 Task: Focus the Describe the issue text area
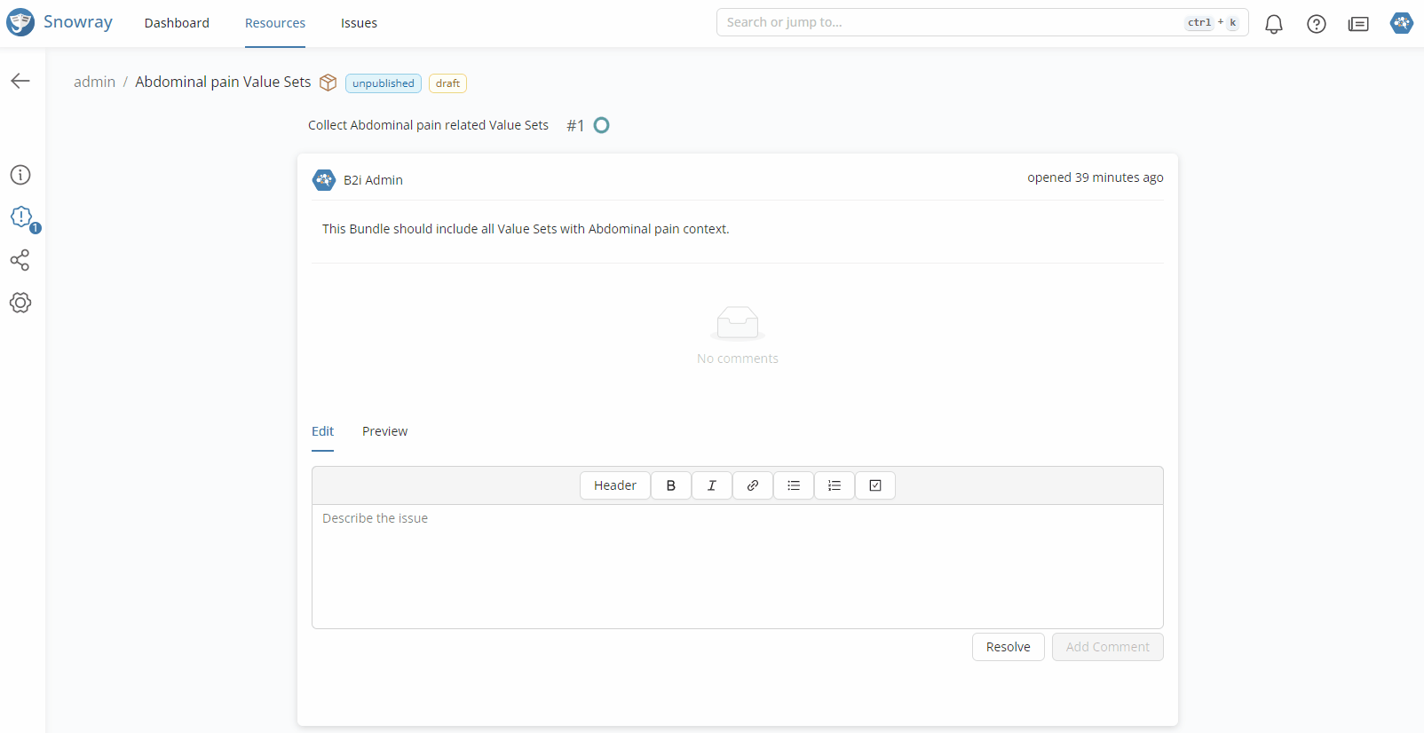pos(737,565)
